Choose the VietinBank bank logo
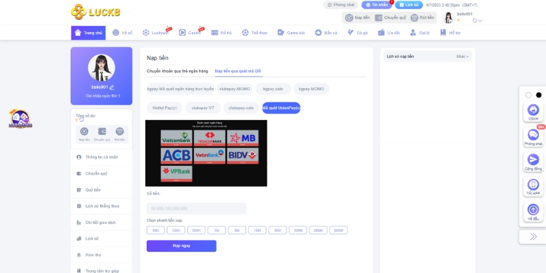This screenshot has width=546, height=273. tap(210, 156)
